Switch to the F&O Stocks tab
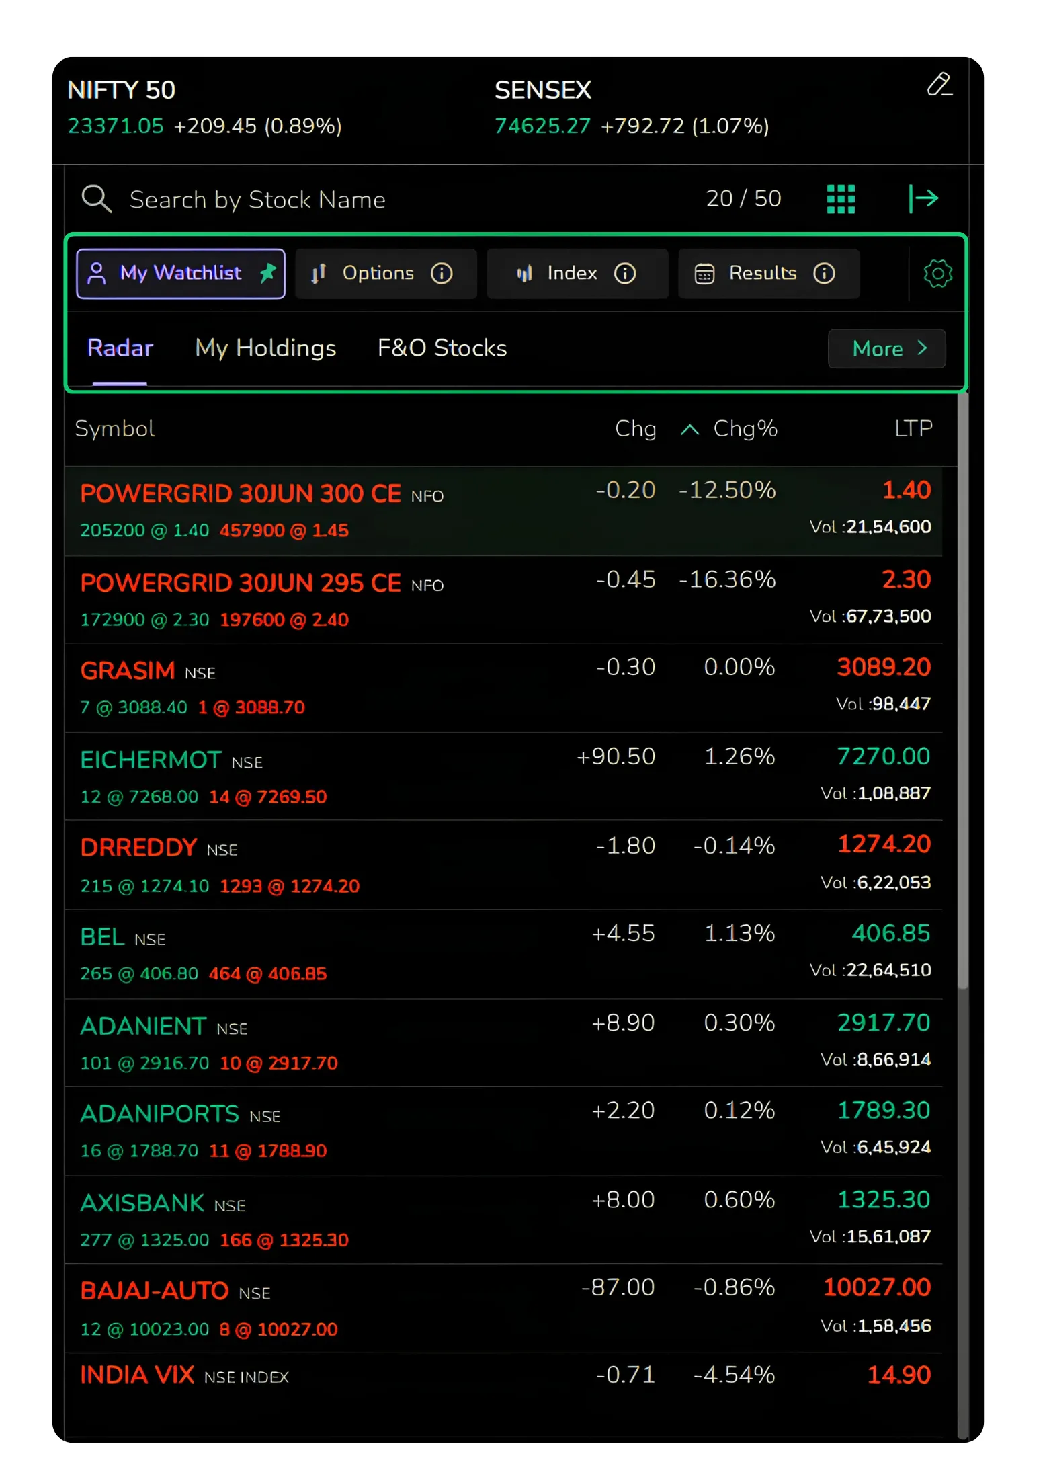Viewport: 1047px width, 1483px height. click(442, 348)
